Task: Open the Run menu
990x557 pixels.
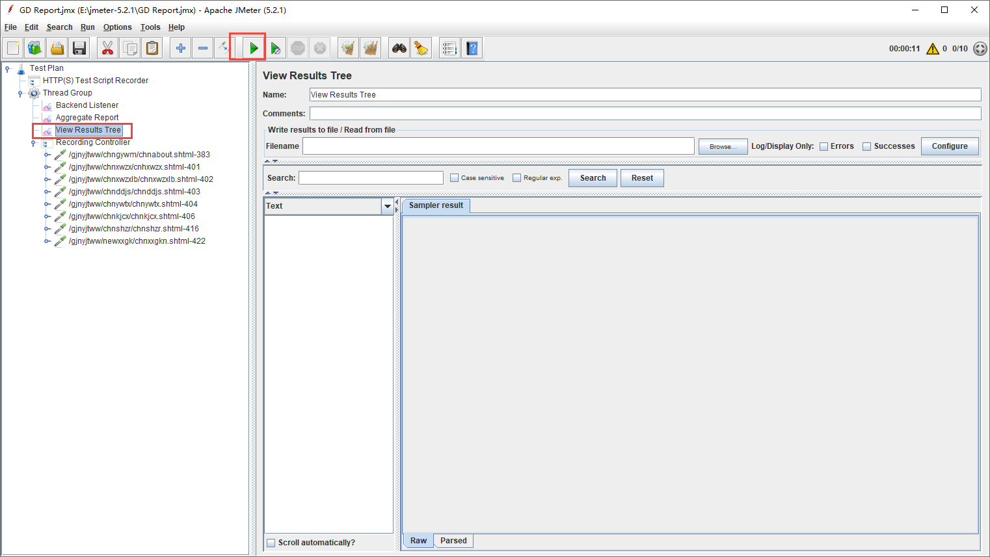Action: tap(87, 27)
